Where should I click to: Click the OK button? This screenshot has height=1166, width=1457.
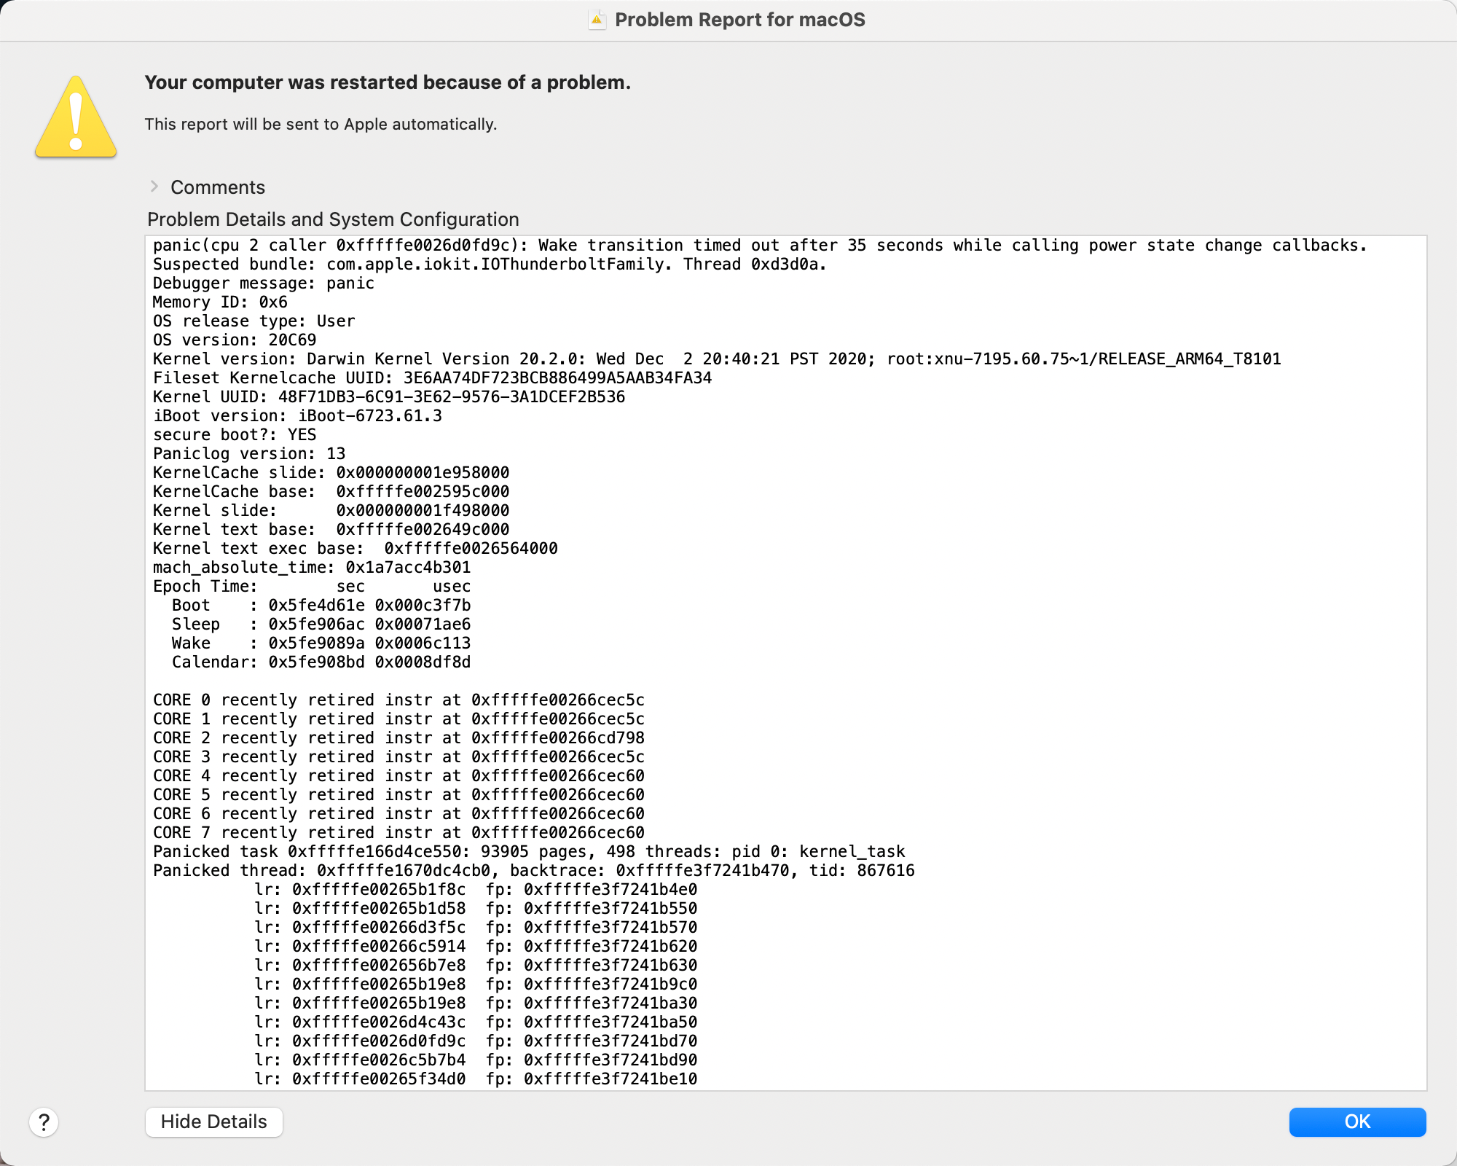pyautogui.click(x=1357, y=1122)
